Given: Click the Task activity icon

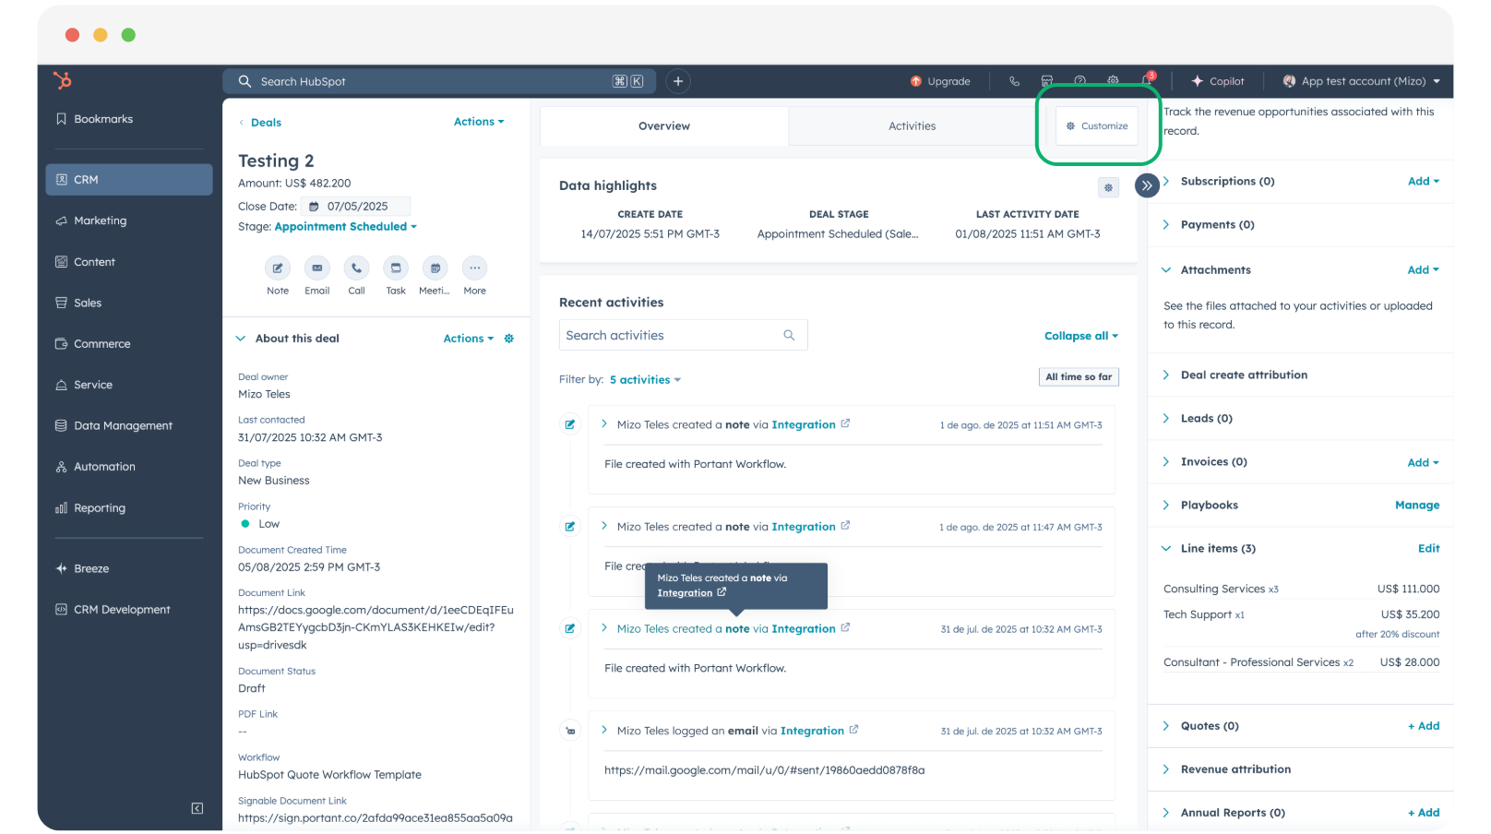Looking at the screenshot, I should coord(396,268).
